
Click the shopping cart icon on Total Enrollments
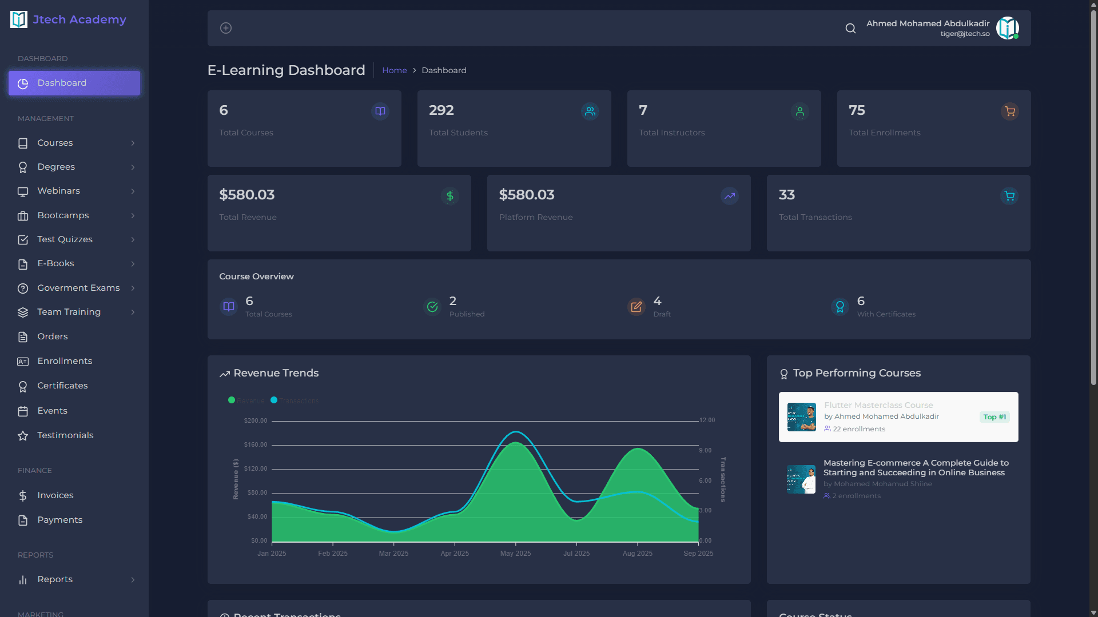coord(1009,111)
